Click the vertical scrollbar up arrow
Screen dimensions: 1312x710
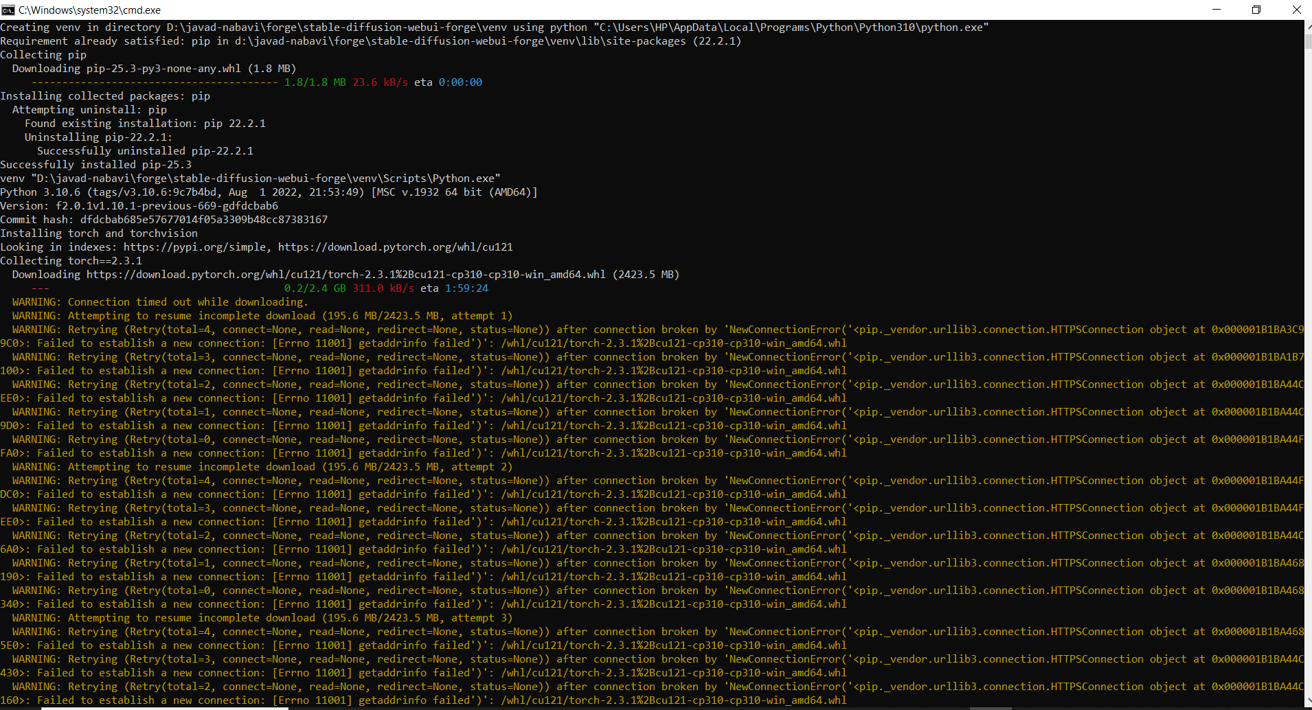1308,25
